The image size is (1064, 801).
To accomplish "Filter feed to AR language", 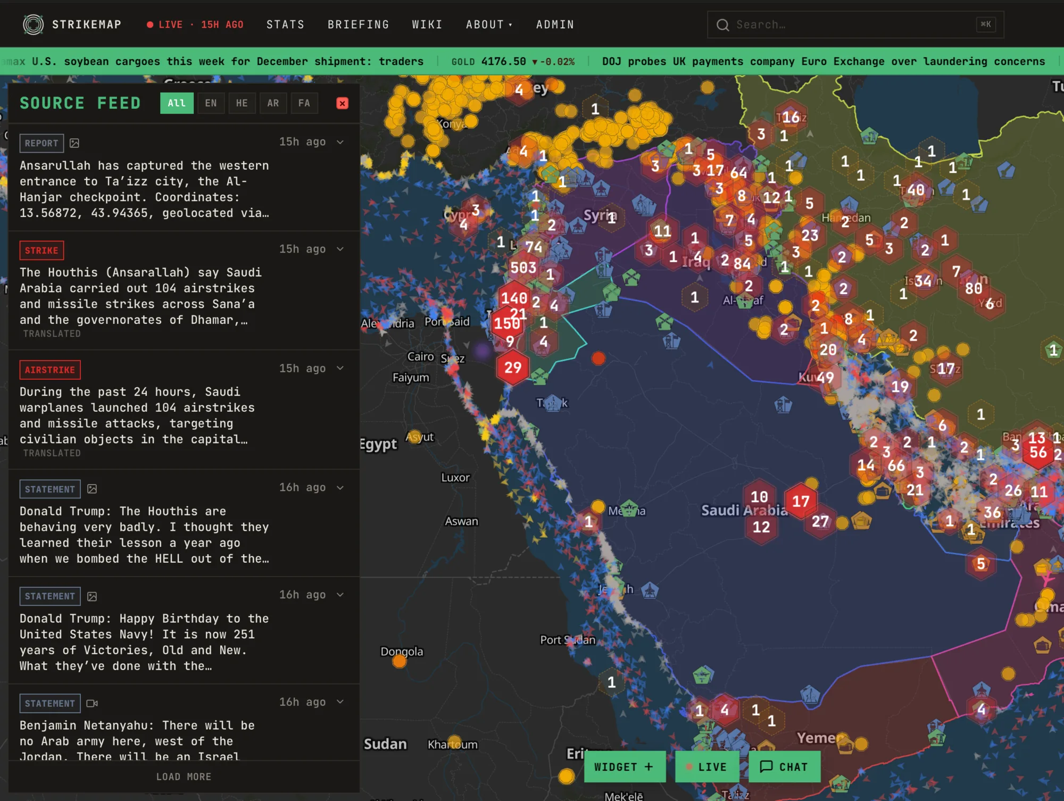I will (273, 103).
